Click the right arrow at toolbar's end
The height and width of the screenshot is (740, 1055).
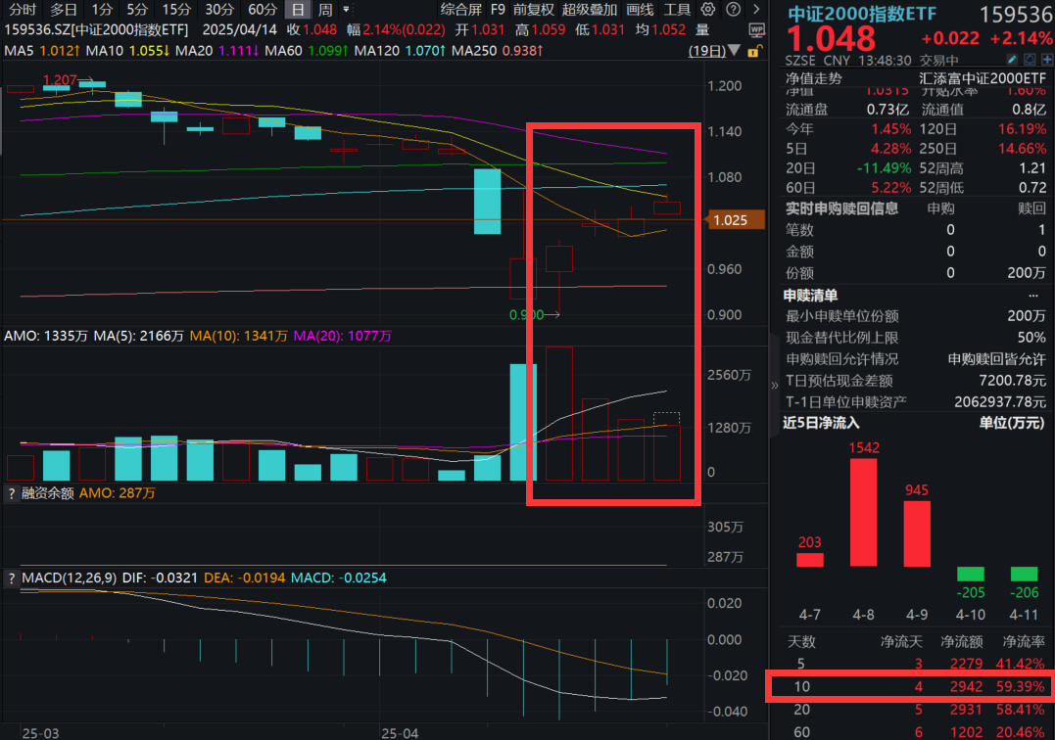click(757, 9)
